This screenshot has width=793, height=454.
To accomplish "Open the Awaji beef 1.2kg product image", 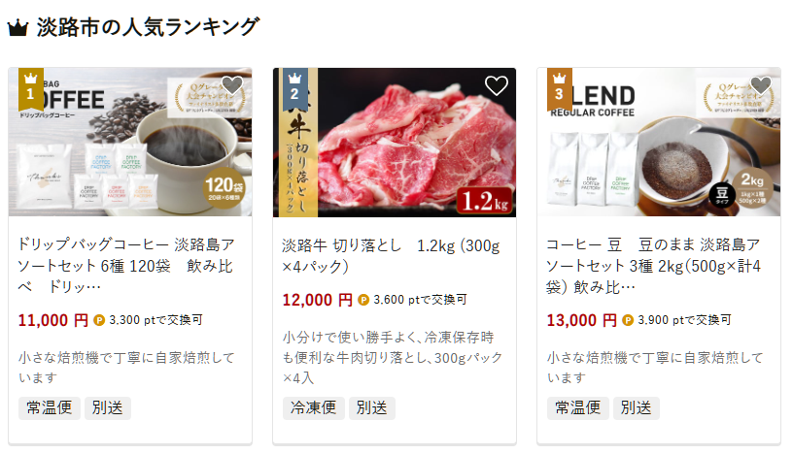I will click(x=395, y=142).
